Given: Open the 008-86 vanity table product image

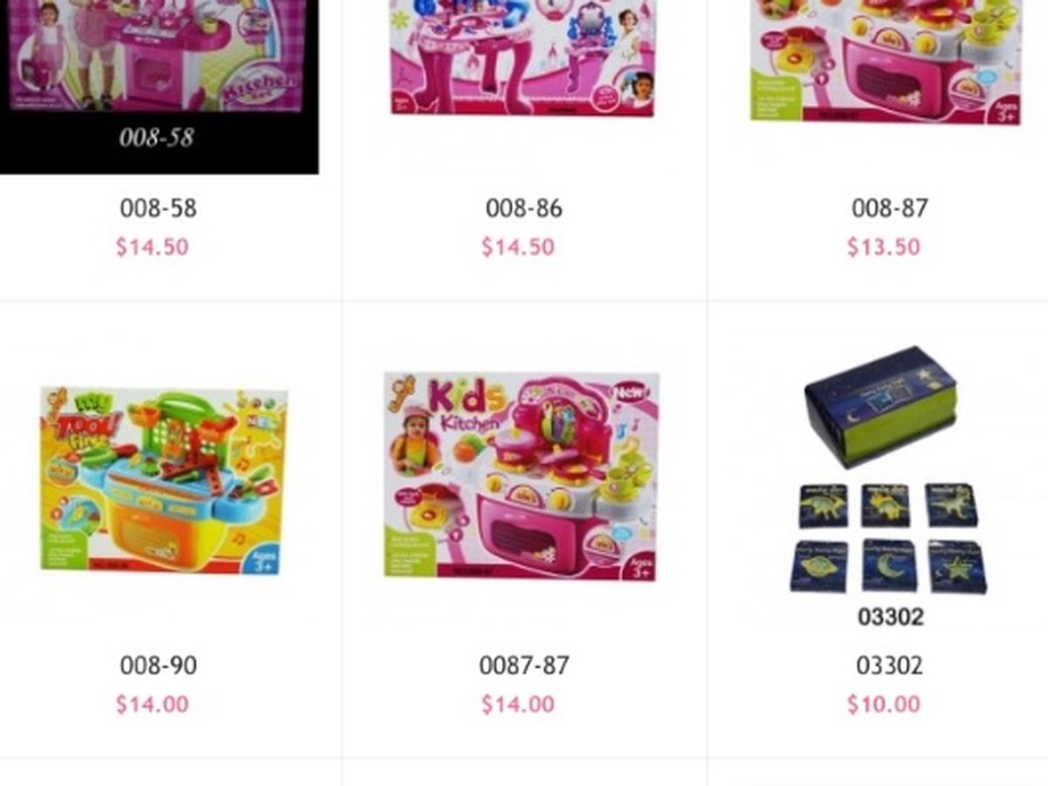Looking at the screenshot, I should [522, 58].
